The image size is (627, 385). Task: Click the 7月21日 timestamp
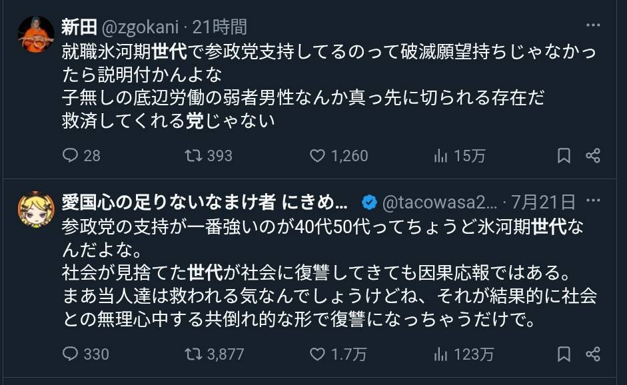pos(544,202)
